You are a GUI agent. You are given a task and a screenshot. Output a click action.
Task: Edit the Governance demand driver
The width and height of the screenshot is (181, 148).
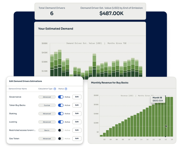point(77,97)
